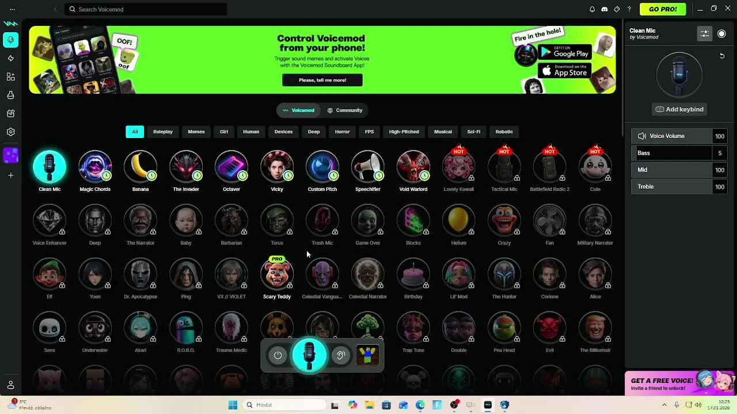737x414 pixels.
Task: Adjust the Bass slider
Action: 679,153
